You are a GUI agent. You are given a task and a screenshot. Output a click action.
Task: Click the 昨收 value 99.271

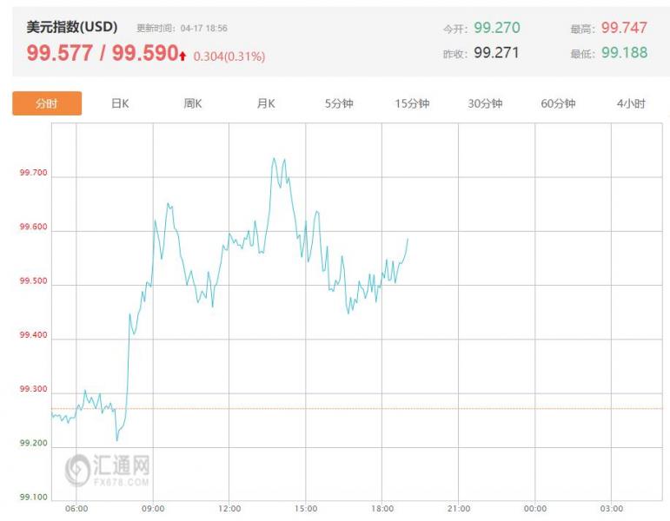(x=496, y=52)
